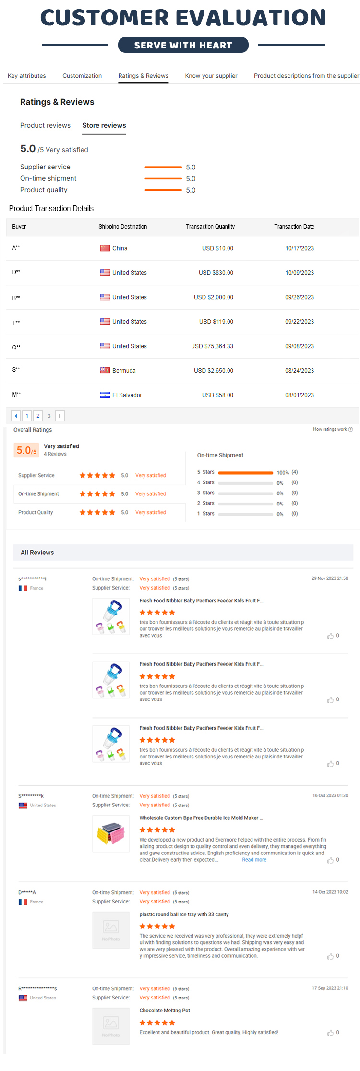Expand review with Read more link

pyautogui.click(x=254, y=860)
